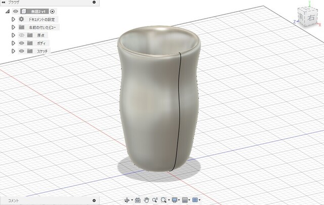This screenshot has height=205, width=324.
Task: Open Display Settings monitor icon
Action: 175,200
